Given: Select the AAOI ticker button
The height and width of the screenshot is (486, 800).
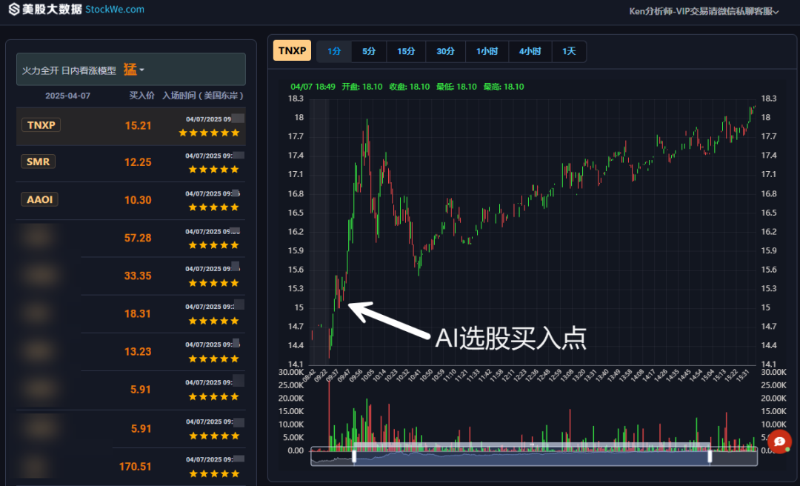Looking at the screenshot, I should point(39,199).
